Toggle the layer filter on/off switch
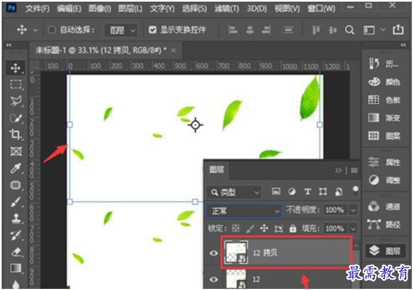 pyautogui.click(x=355, y=191)
